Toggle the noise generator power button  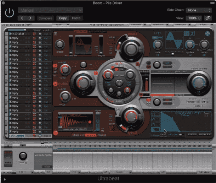(x=55, y=84)
